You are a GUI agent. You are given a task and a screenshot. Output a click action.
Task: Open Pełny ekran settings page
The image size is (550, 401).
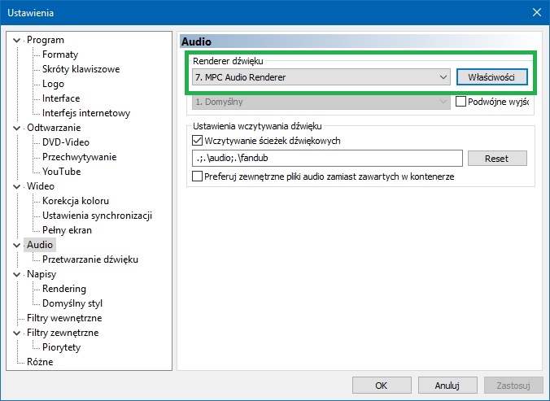coord(67,230)
